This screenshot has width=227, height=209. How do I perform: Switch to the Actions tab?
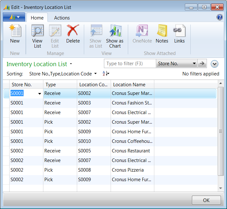62,18
